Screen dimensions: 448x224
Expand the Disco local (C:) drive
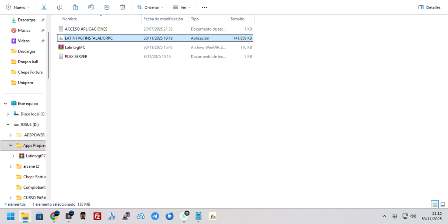(8, 114)
